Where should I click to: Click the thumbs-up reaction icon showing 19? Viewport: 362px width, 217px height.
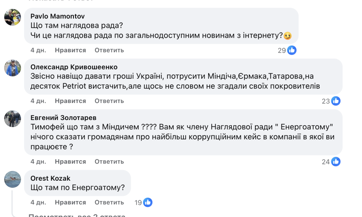[147, 202]
